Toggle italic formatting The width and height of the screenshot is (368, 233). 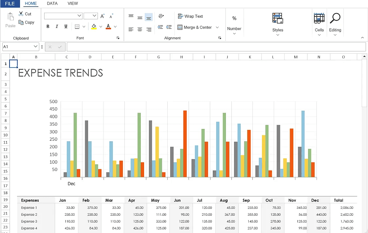57,27
